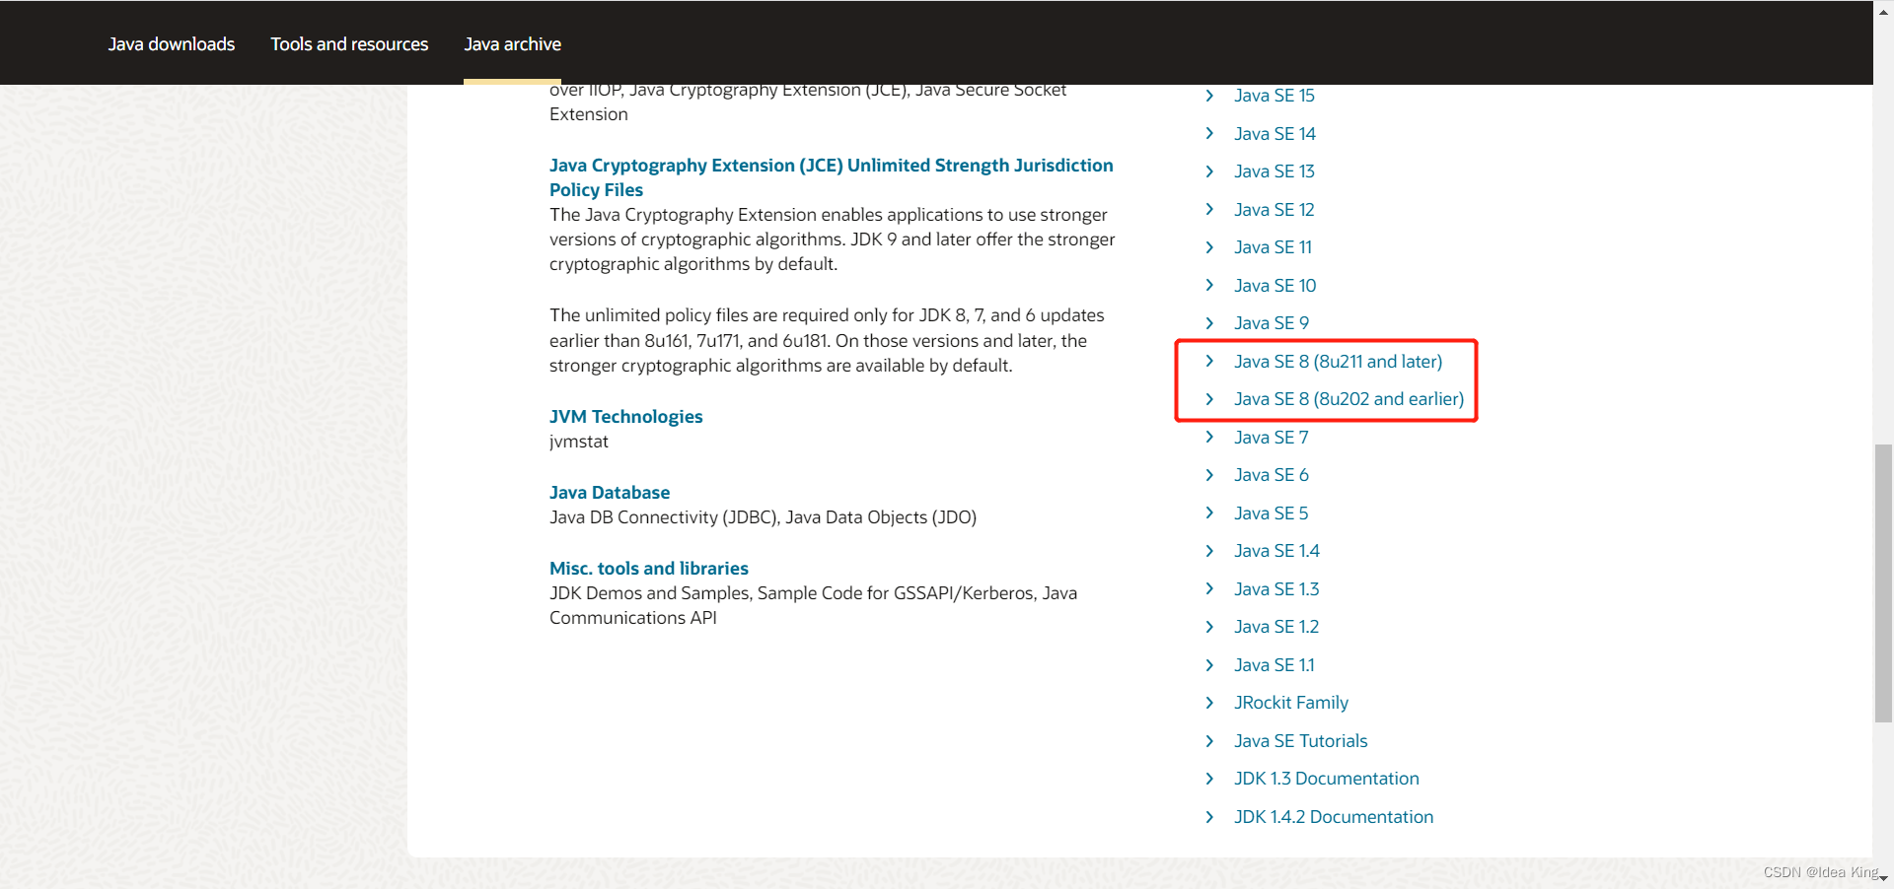
Task: Click the chevron beside JDK 1.3 Documentation
Action: click(1209, 779)
